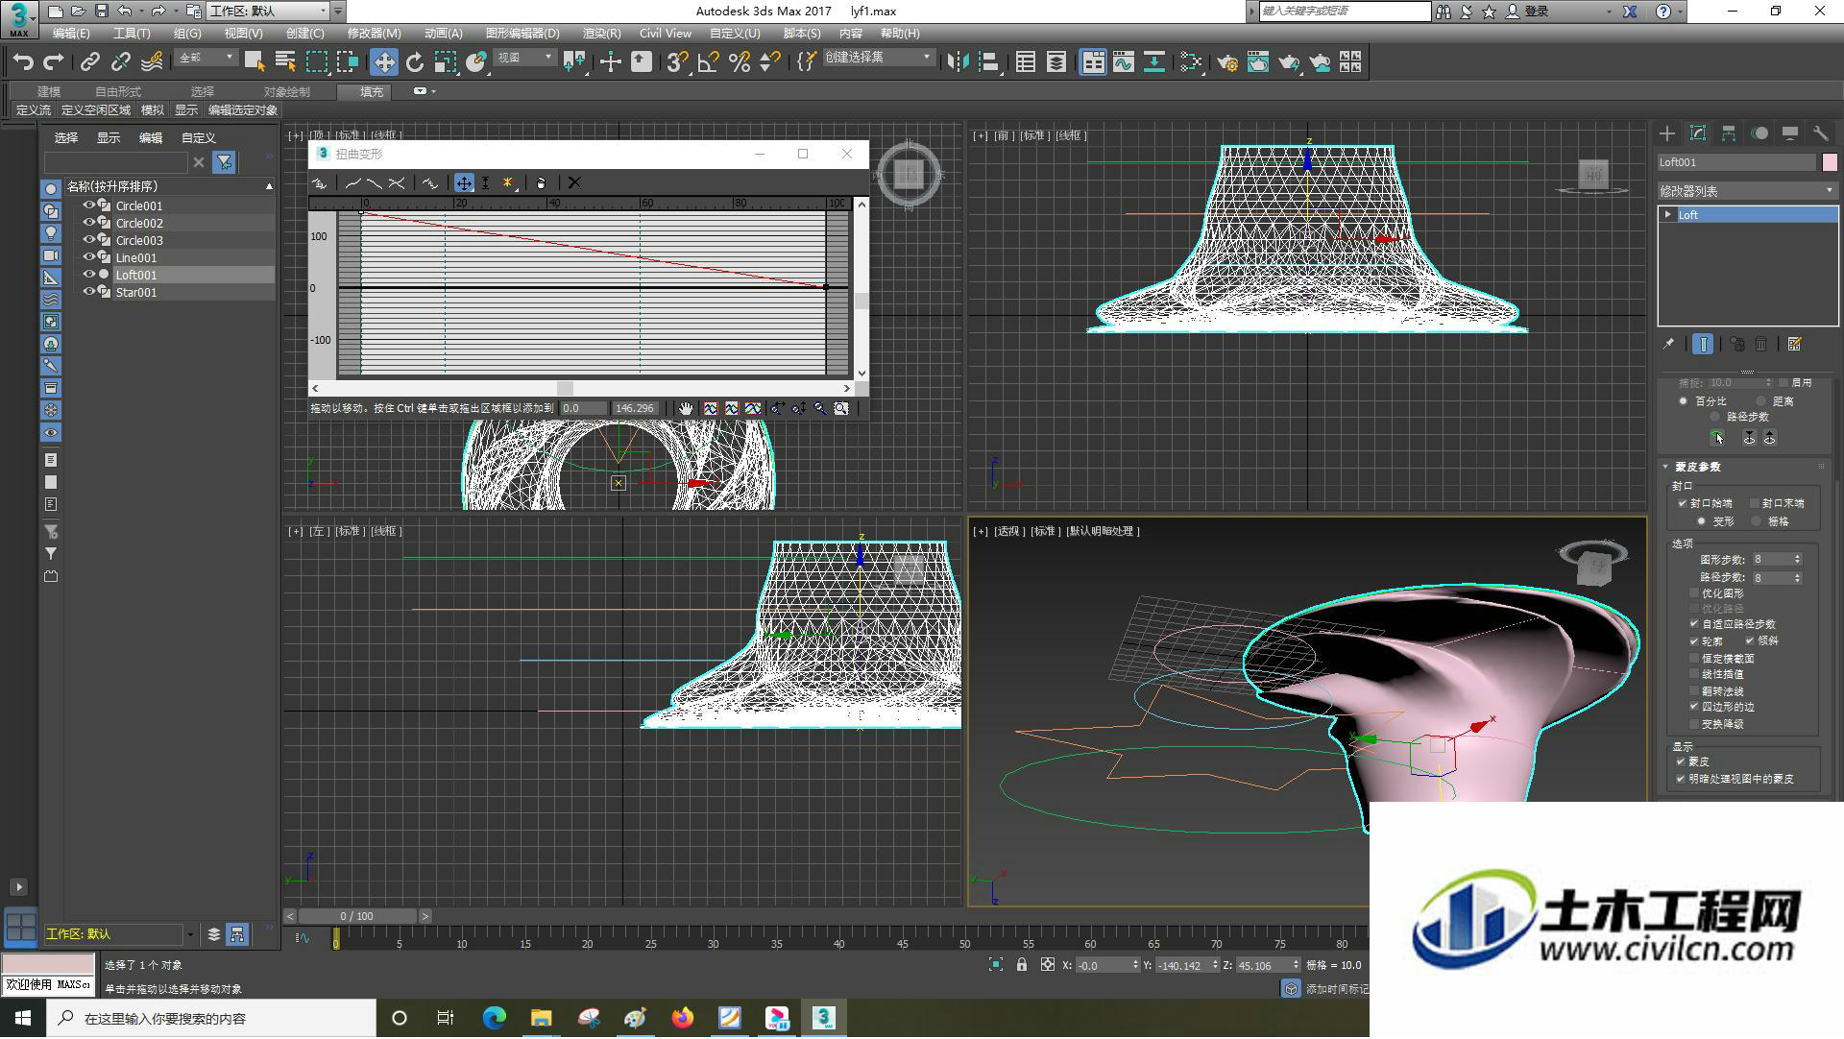
Task: Click the Bind to Space Warp icon
Action: (152, 62)
